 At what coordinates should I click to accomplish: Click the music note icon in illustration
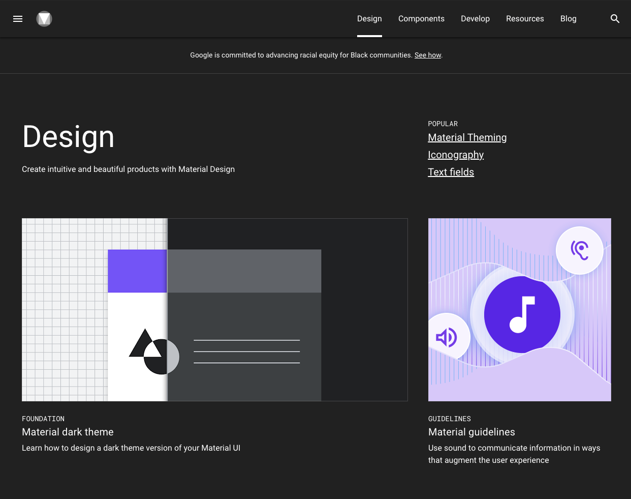click(522, 314)
